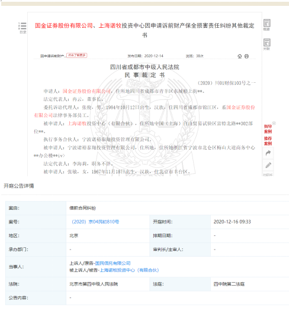Select the court value 北京市第四中级人民法院
Image resolution: width=289 pixels, height=317 pixels.
point(94,284)
